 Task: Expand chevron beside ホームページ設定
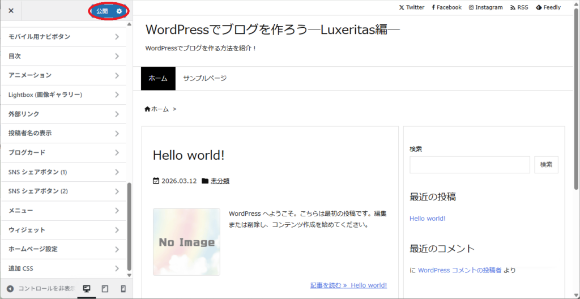[x=117, y=249]
